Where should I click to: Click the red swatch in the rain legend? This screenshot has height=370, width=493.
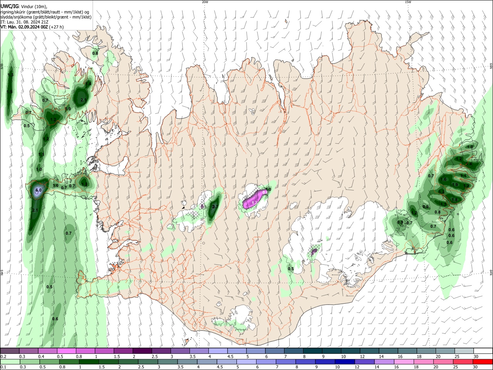click(x=483, y=362)
